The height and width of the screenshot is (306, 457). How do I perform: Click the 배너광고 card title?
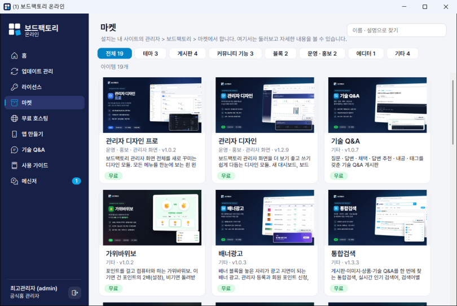[231, 254]
